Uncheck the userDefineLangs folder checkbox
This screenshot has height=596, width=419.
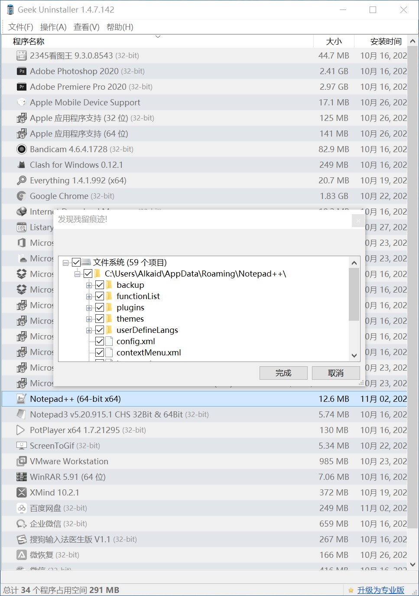(100, 330)
